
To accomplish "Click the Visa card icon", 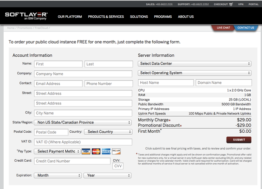I will tap(86, 152).
